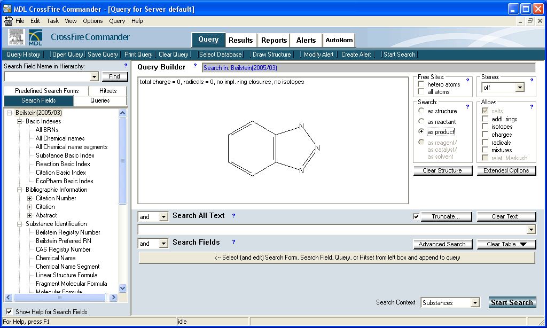Click the MDL logo icon
The image size is (547, 328).
pyautogui.click(x=35, y=37)
